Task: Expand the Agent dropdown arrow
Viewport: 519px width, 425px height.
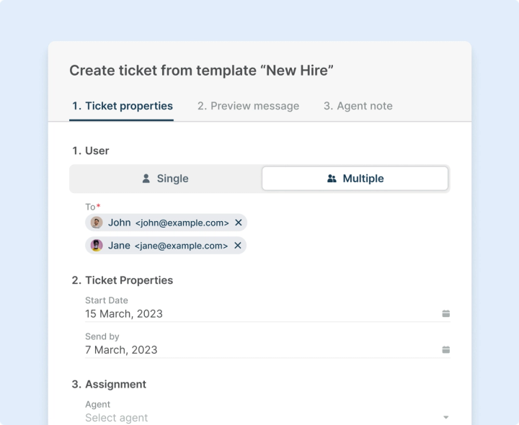Action: [445, 418]
